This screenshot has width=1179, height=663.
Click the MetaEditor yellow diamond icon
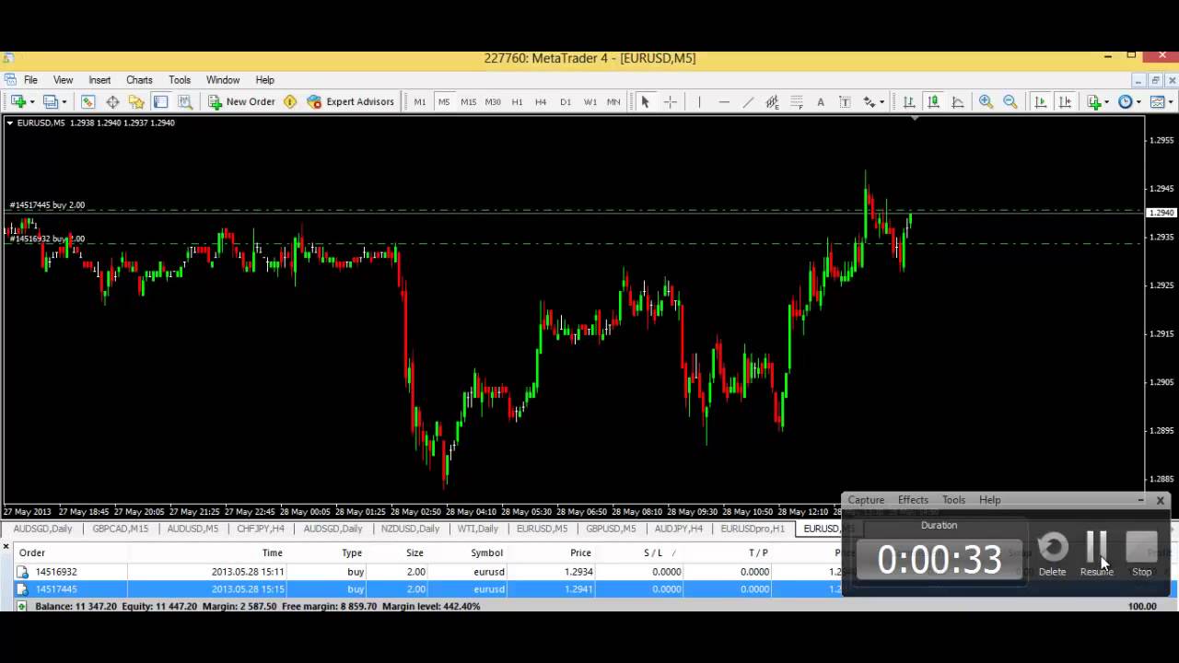290,101
